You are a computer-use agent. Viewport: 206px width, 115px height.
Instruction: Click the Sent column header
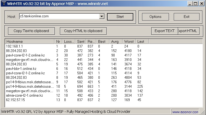[x=81, y=41]
